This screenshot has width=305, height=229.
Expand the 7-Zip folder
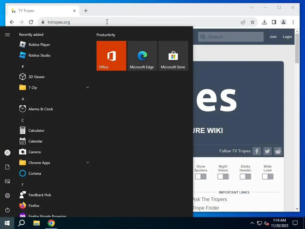(x=54, y=87)
